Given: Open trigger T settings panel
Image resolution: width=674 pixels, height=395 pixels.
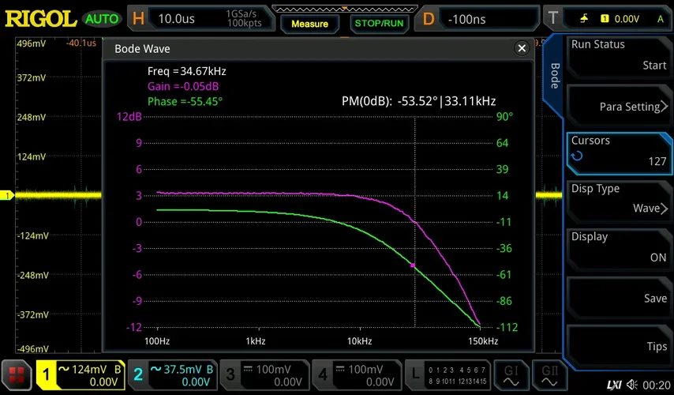Looking at the screenshot, I should coord(607,18).
